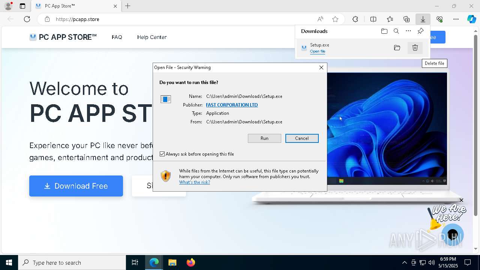
Task: Open the Settings and more ellipsis menu
Action: coord(456,19)
